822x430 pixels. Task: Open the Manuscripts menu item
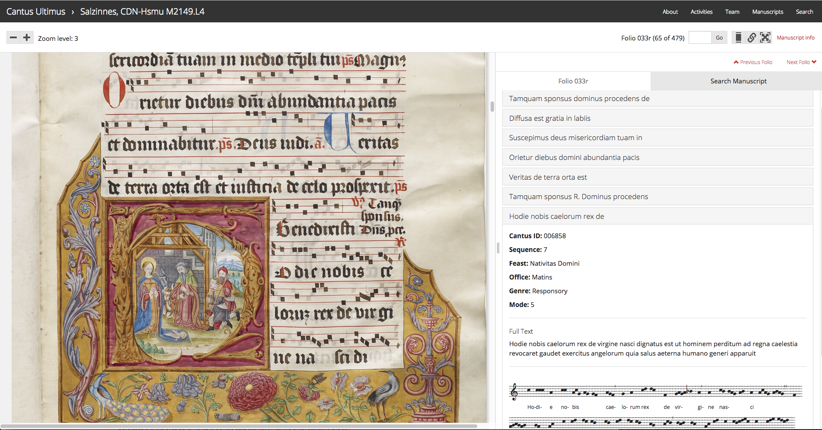click(768, 12)
